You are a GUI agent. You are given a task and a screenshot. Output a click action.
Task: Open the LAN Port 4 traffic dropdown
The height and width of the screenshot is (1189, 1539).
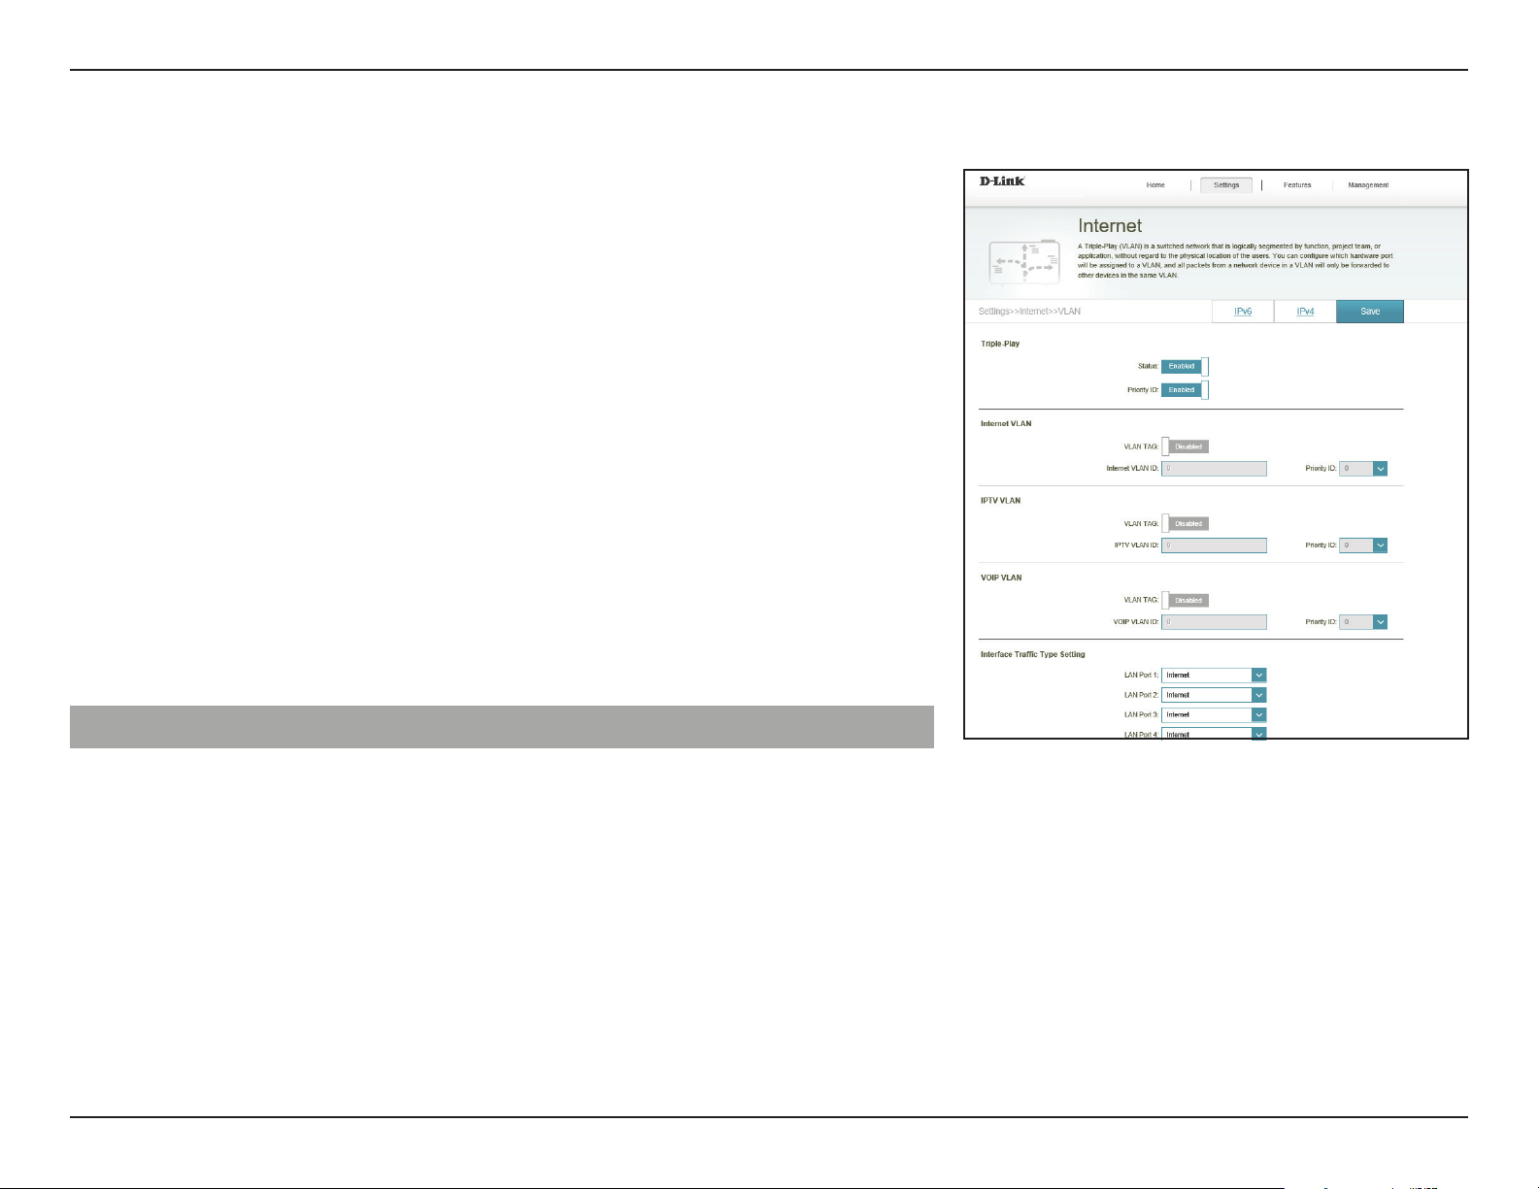pyautogui.click(x=1214, y=734)
